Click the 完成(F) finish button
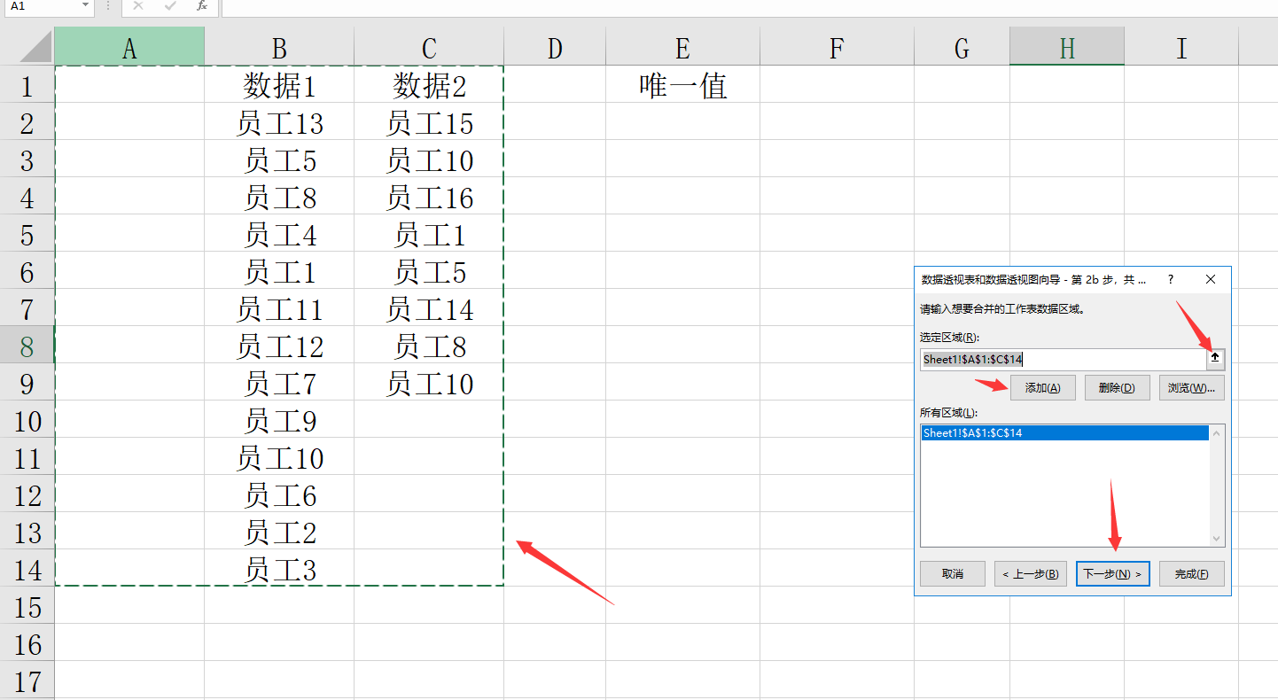 pos(1192,573)
